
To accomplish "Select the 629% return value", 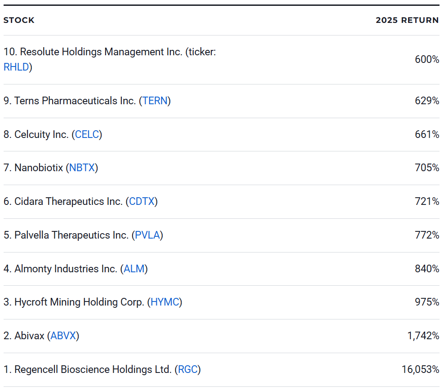I will (427, 101).
